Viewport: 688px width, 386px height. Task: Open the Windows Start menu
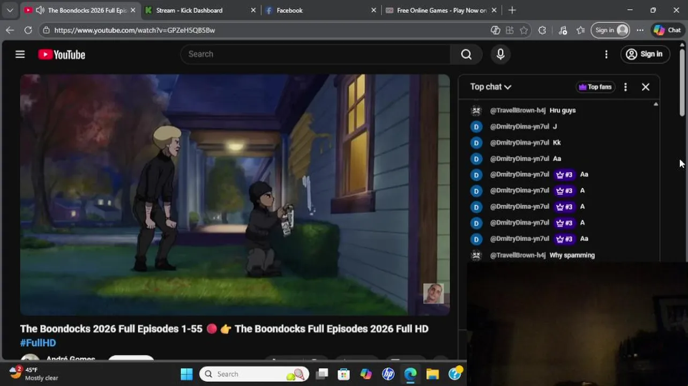(x=186, y=374)
